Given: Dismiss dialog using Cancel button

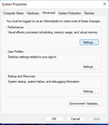Looking at the screenshot, I should pyautogui.click(x=76, y=119).
